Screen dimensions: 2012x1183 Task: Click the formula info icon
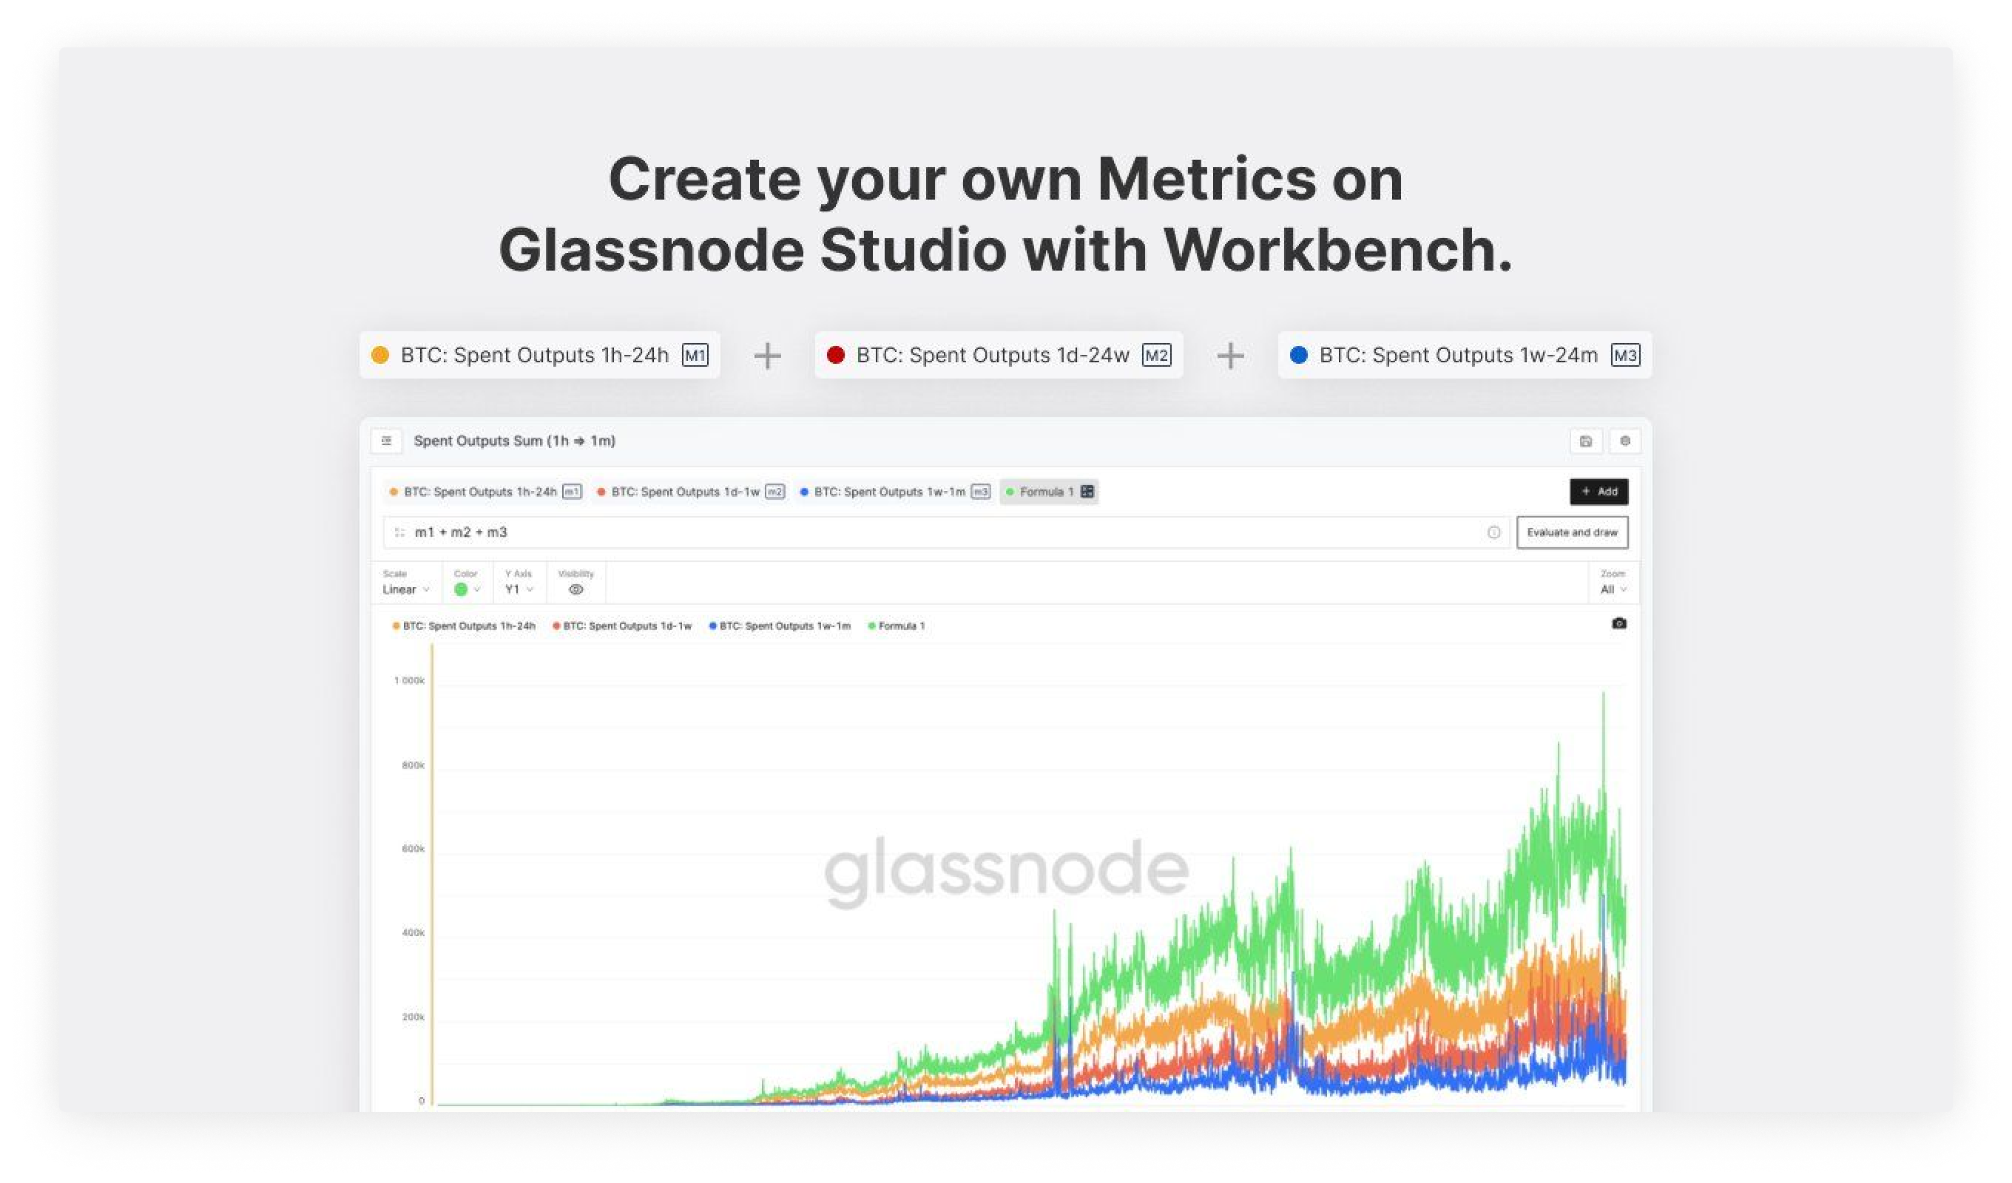click(1493, 532)
